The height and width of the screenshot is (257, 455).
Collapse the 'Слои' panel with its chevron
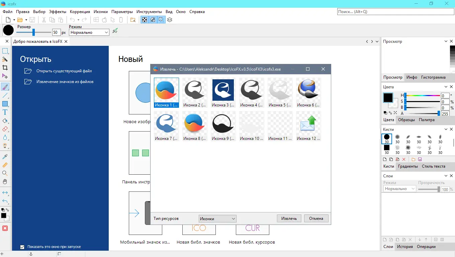coord(446,176)
